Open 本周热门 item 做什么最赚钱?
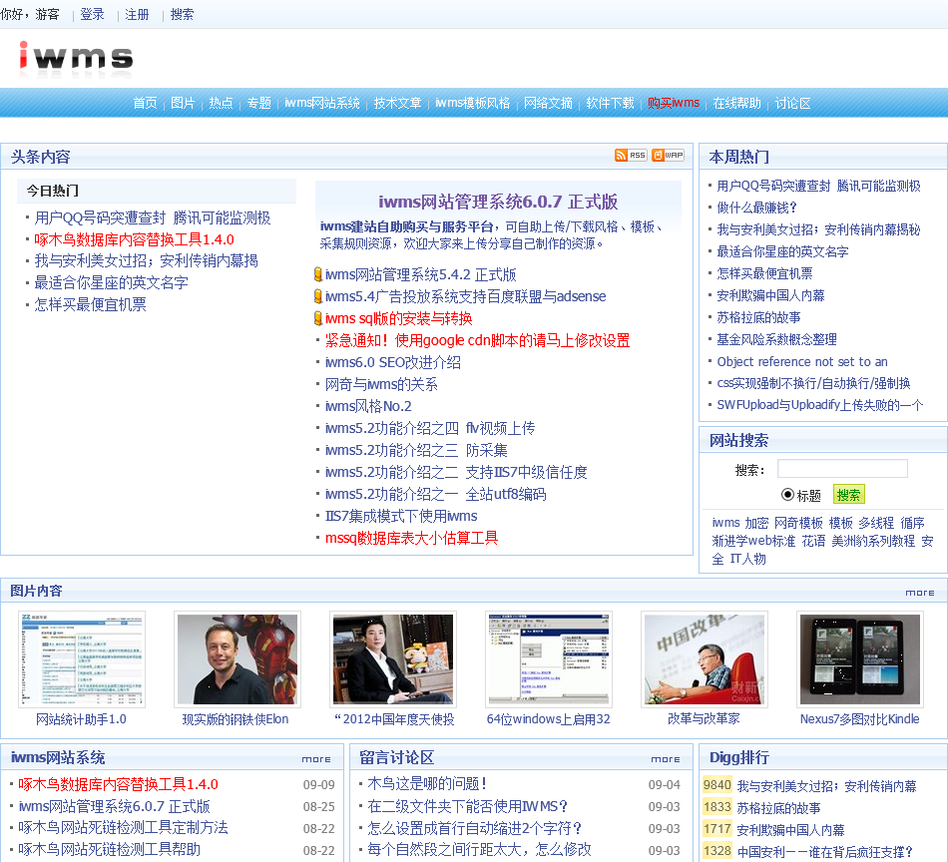 757,208
